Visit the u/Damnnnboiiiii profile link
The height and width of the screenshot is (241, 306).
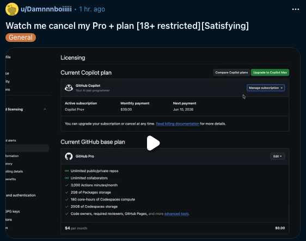click(x=46, y=9)
